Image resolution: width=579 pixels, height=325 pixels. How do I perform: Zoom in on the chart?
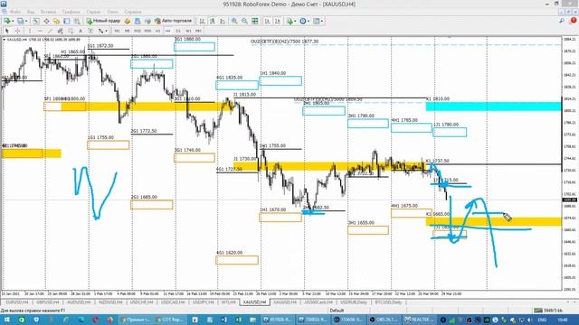coord(234,21)
